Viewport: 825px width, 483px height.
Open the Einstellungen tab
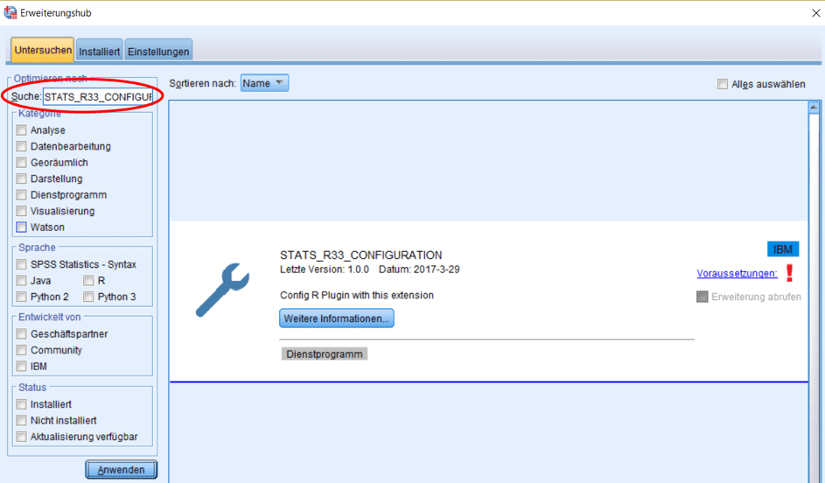158,52
